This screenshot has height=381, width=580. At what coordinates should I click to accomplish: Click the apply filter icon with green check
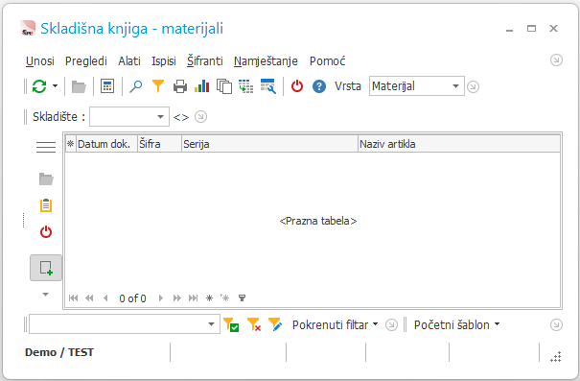(231, 324)
